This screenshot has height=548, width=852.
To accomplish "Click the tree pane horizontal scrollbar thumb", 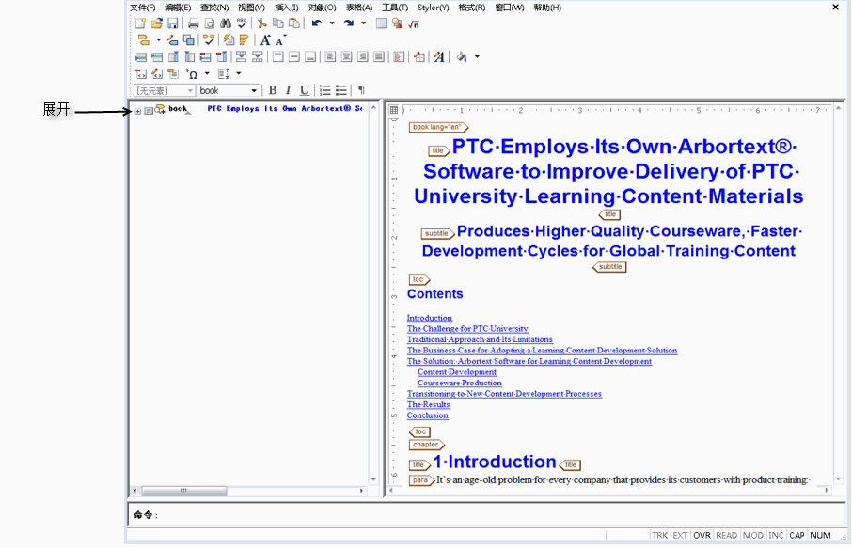I will 184,491.
